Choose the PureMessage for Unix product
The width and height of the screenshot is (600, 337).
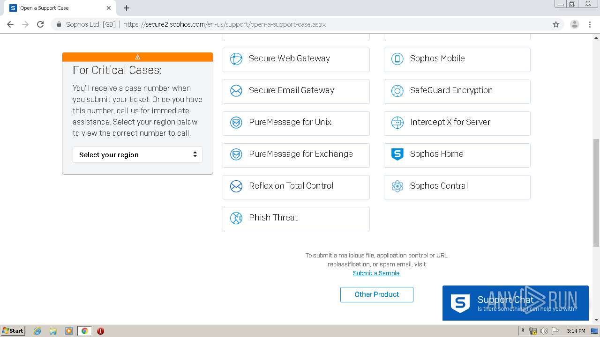tap(296, 123)
